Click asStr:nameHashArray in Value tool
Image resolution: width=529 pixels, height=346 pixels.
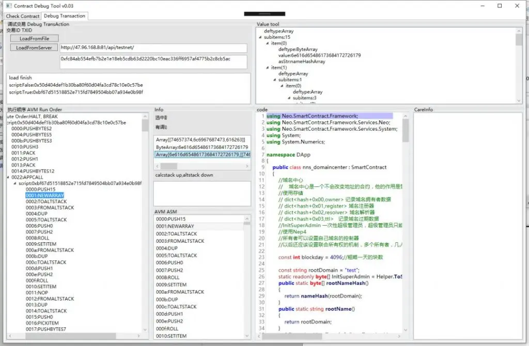(302, 61)
